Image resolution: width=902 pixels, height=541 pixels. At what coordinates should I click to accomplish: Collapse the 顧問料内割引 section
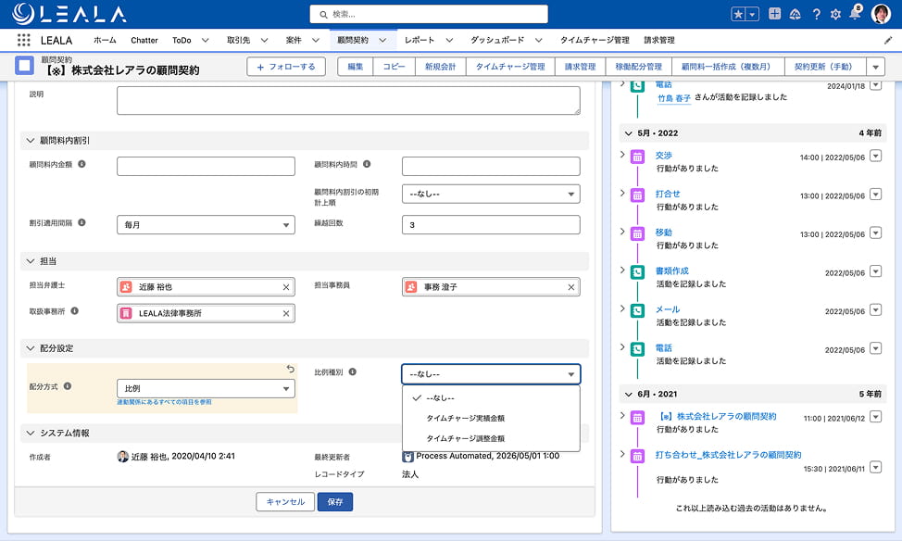[31, 141]
